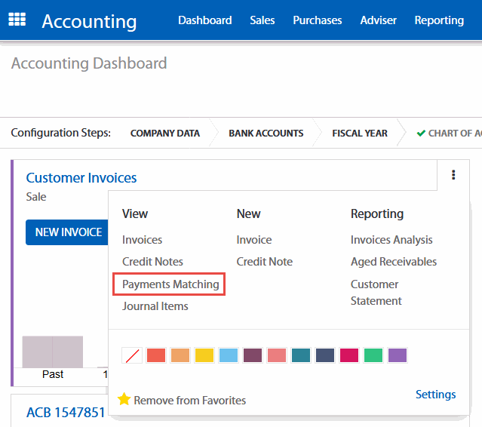Image resolution: width=482 pixels, height=427 pixels.
Task: Click the BANK ACCOUNTS configuration step
Action: pos(266,134)
